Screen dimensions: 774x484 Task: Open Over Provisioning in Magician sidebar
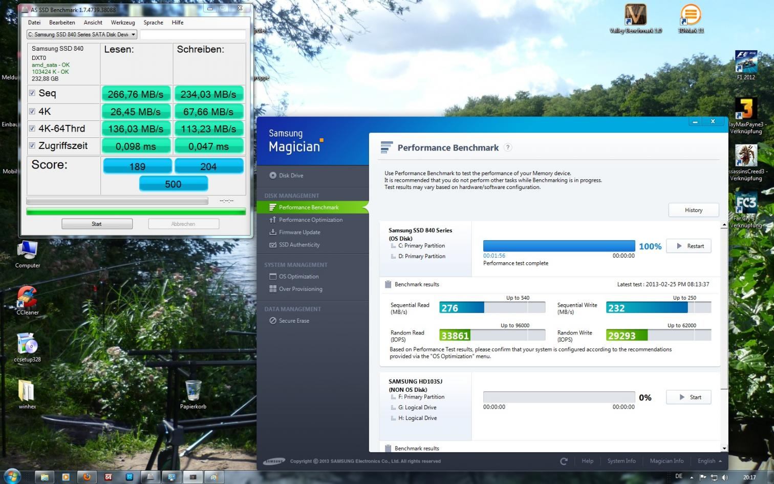pyautogui.click(x=296, y=289)
